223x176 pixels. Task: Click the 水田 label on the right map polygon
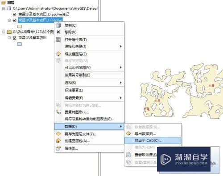[211, 85]
